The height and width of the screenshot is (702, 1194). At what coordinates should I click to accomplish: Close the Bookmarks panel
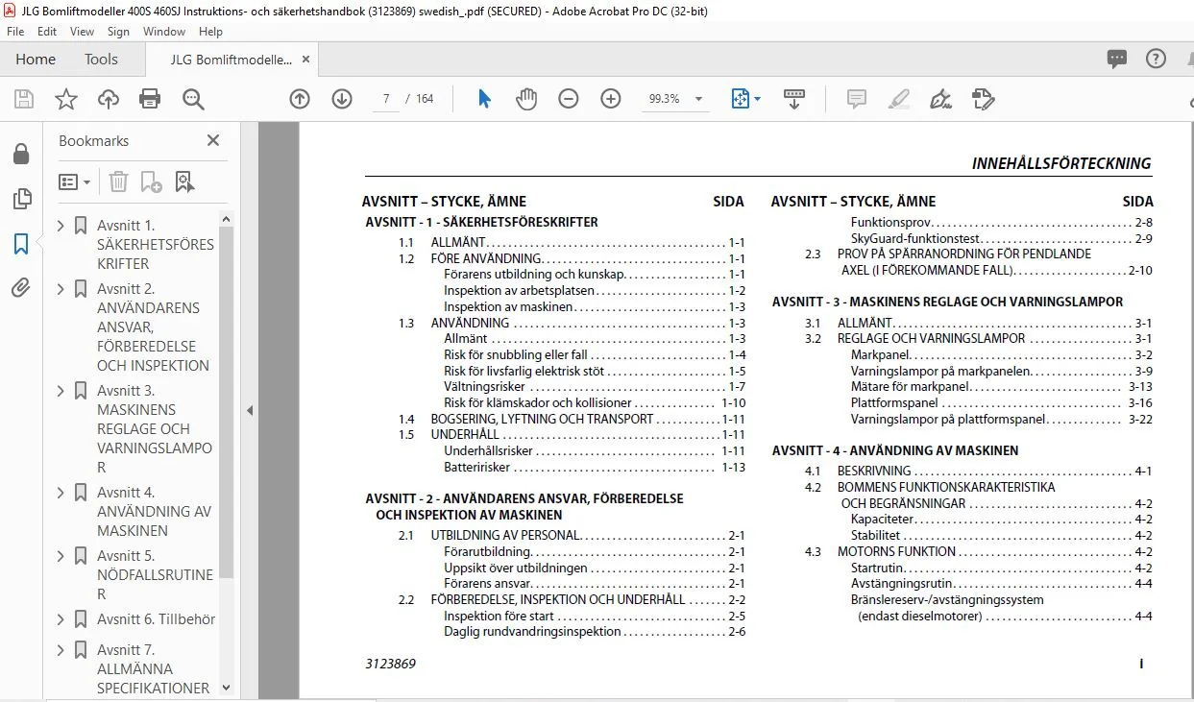213,140
